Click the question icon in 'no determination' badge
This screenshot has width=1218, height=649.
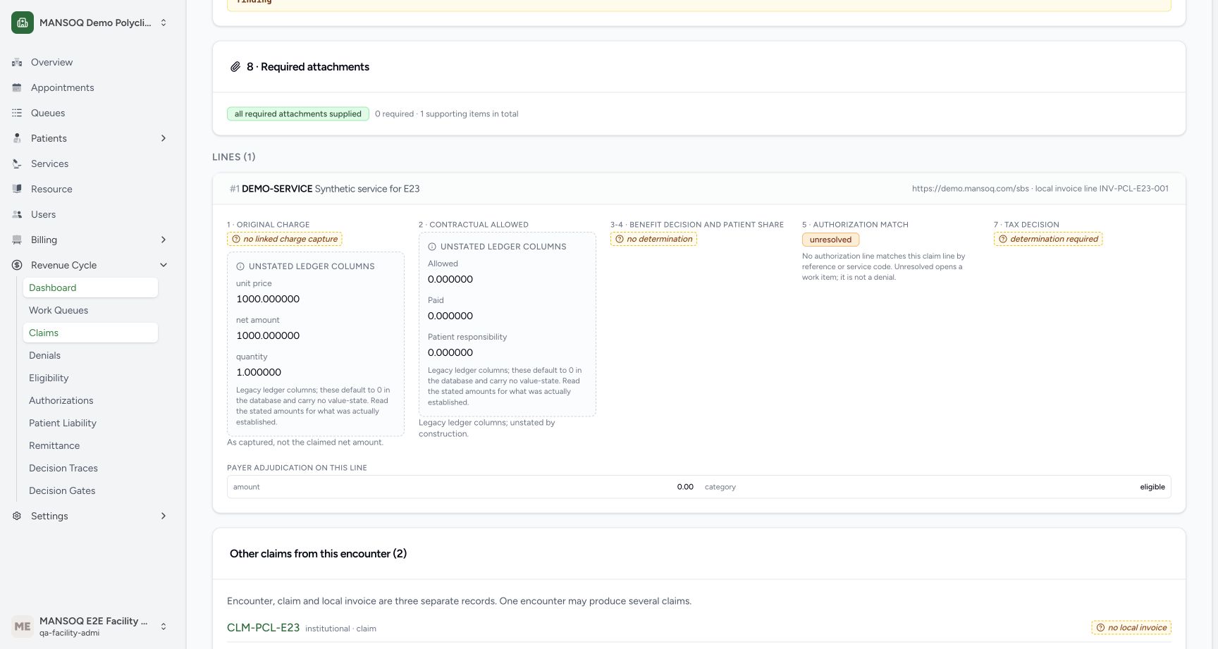tap(620, 239)
